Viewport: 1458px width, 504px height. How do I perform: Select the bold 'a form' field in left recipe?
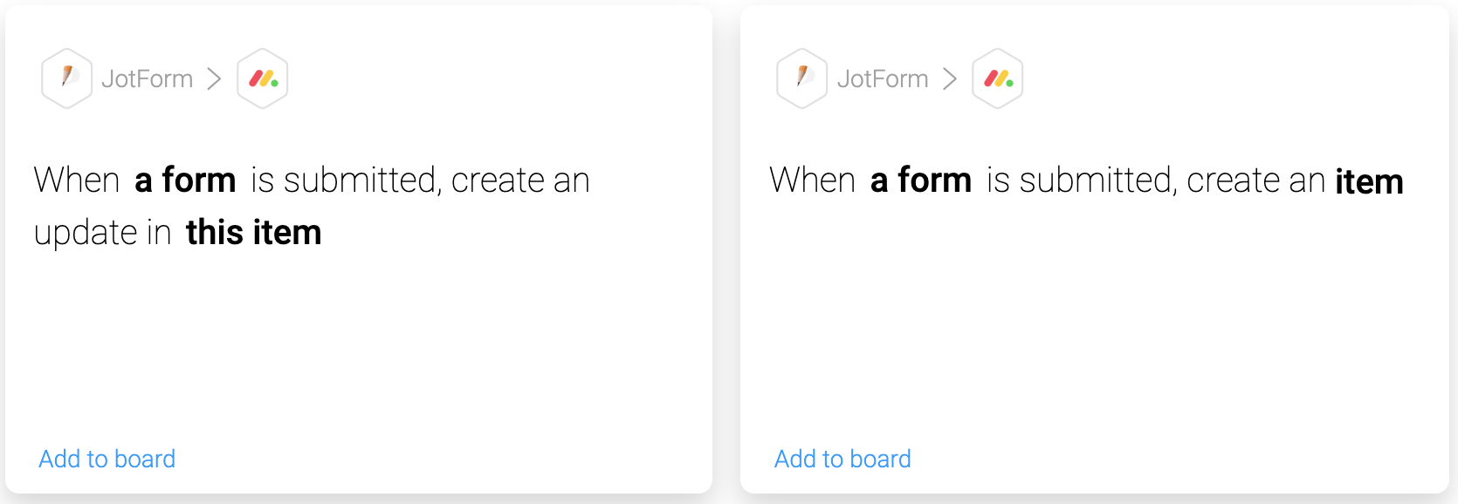click(185, 180)
